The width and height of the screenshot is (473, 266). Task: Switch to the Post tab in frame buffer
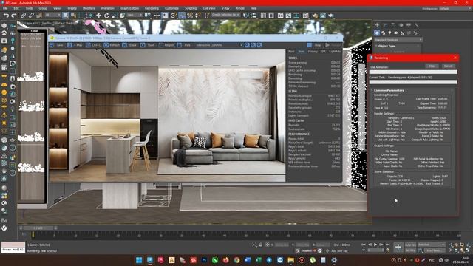[291, 52]
